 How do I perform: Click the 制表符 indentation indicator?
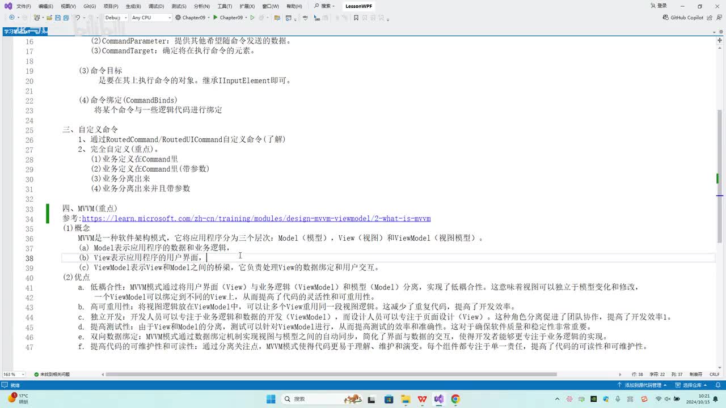(x=695, y=375)
